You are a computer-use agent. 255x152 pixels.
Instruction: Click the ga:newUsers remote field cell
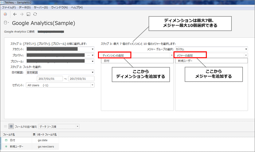click(47, 146)
